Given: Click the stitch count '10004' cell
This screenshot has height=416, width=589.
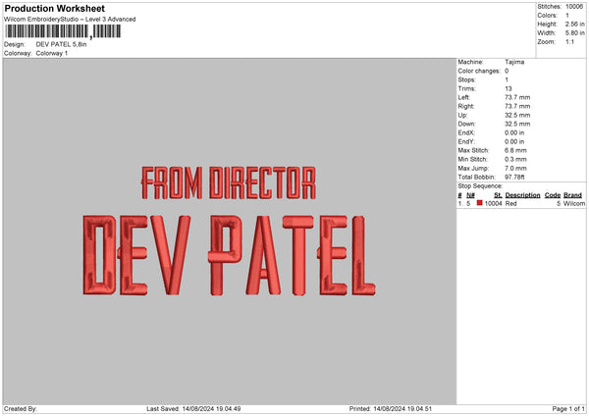Looking at the screenshot, I should pyautogui.click(x=493, y=203).
